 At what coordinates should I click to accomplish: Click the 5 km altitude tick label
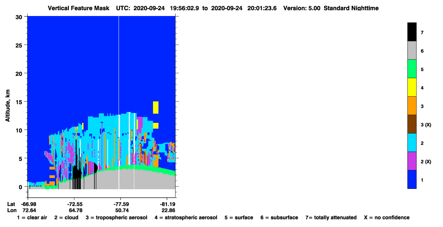(21, 159)
